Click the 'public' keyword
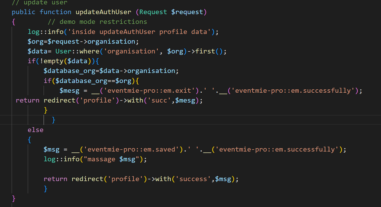Image resolution: width=381 pixels, height=207 pixels. tap(23, 12)
